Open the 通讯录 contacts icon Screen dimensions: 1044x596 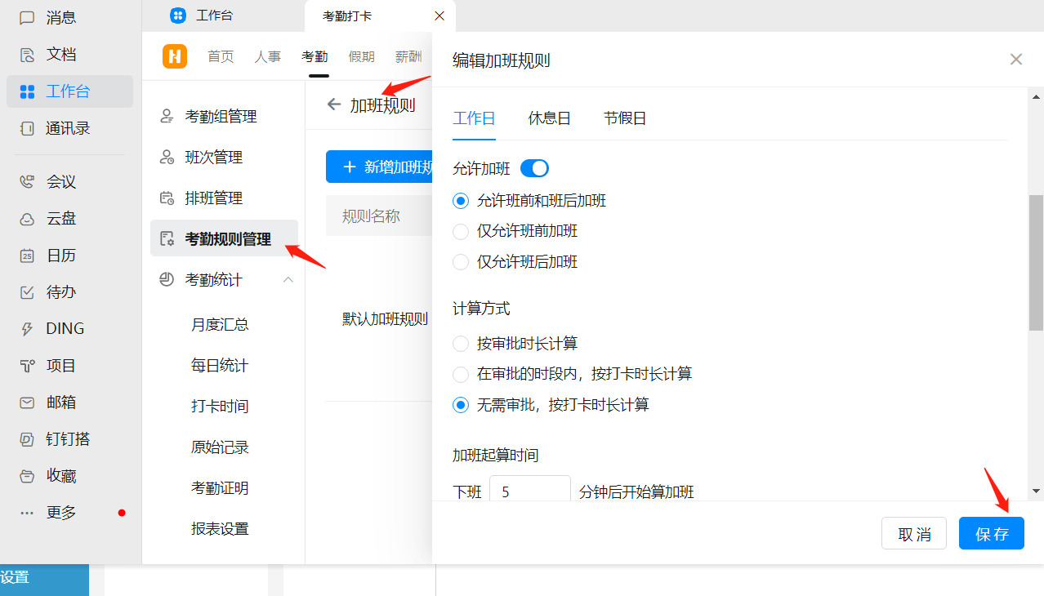[x=27, y=128]
